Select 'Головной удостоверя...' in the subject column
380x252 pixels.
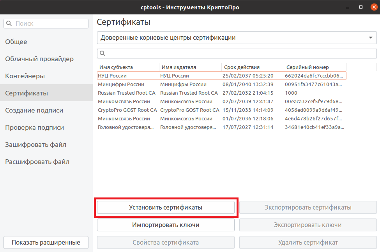pos(126,127)
